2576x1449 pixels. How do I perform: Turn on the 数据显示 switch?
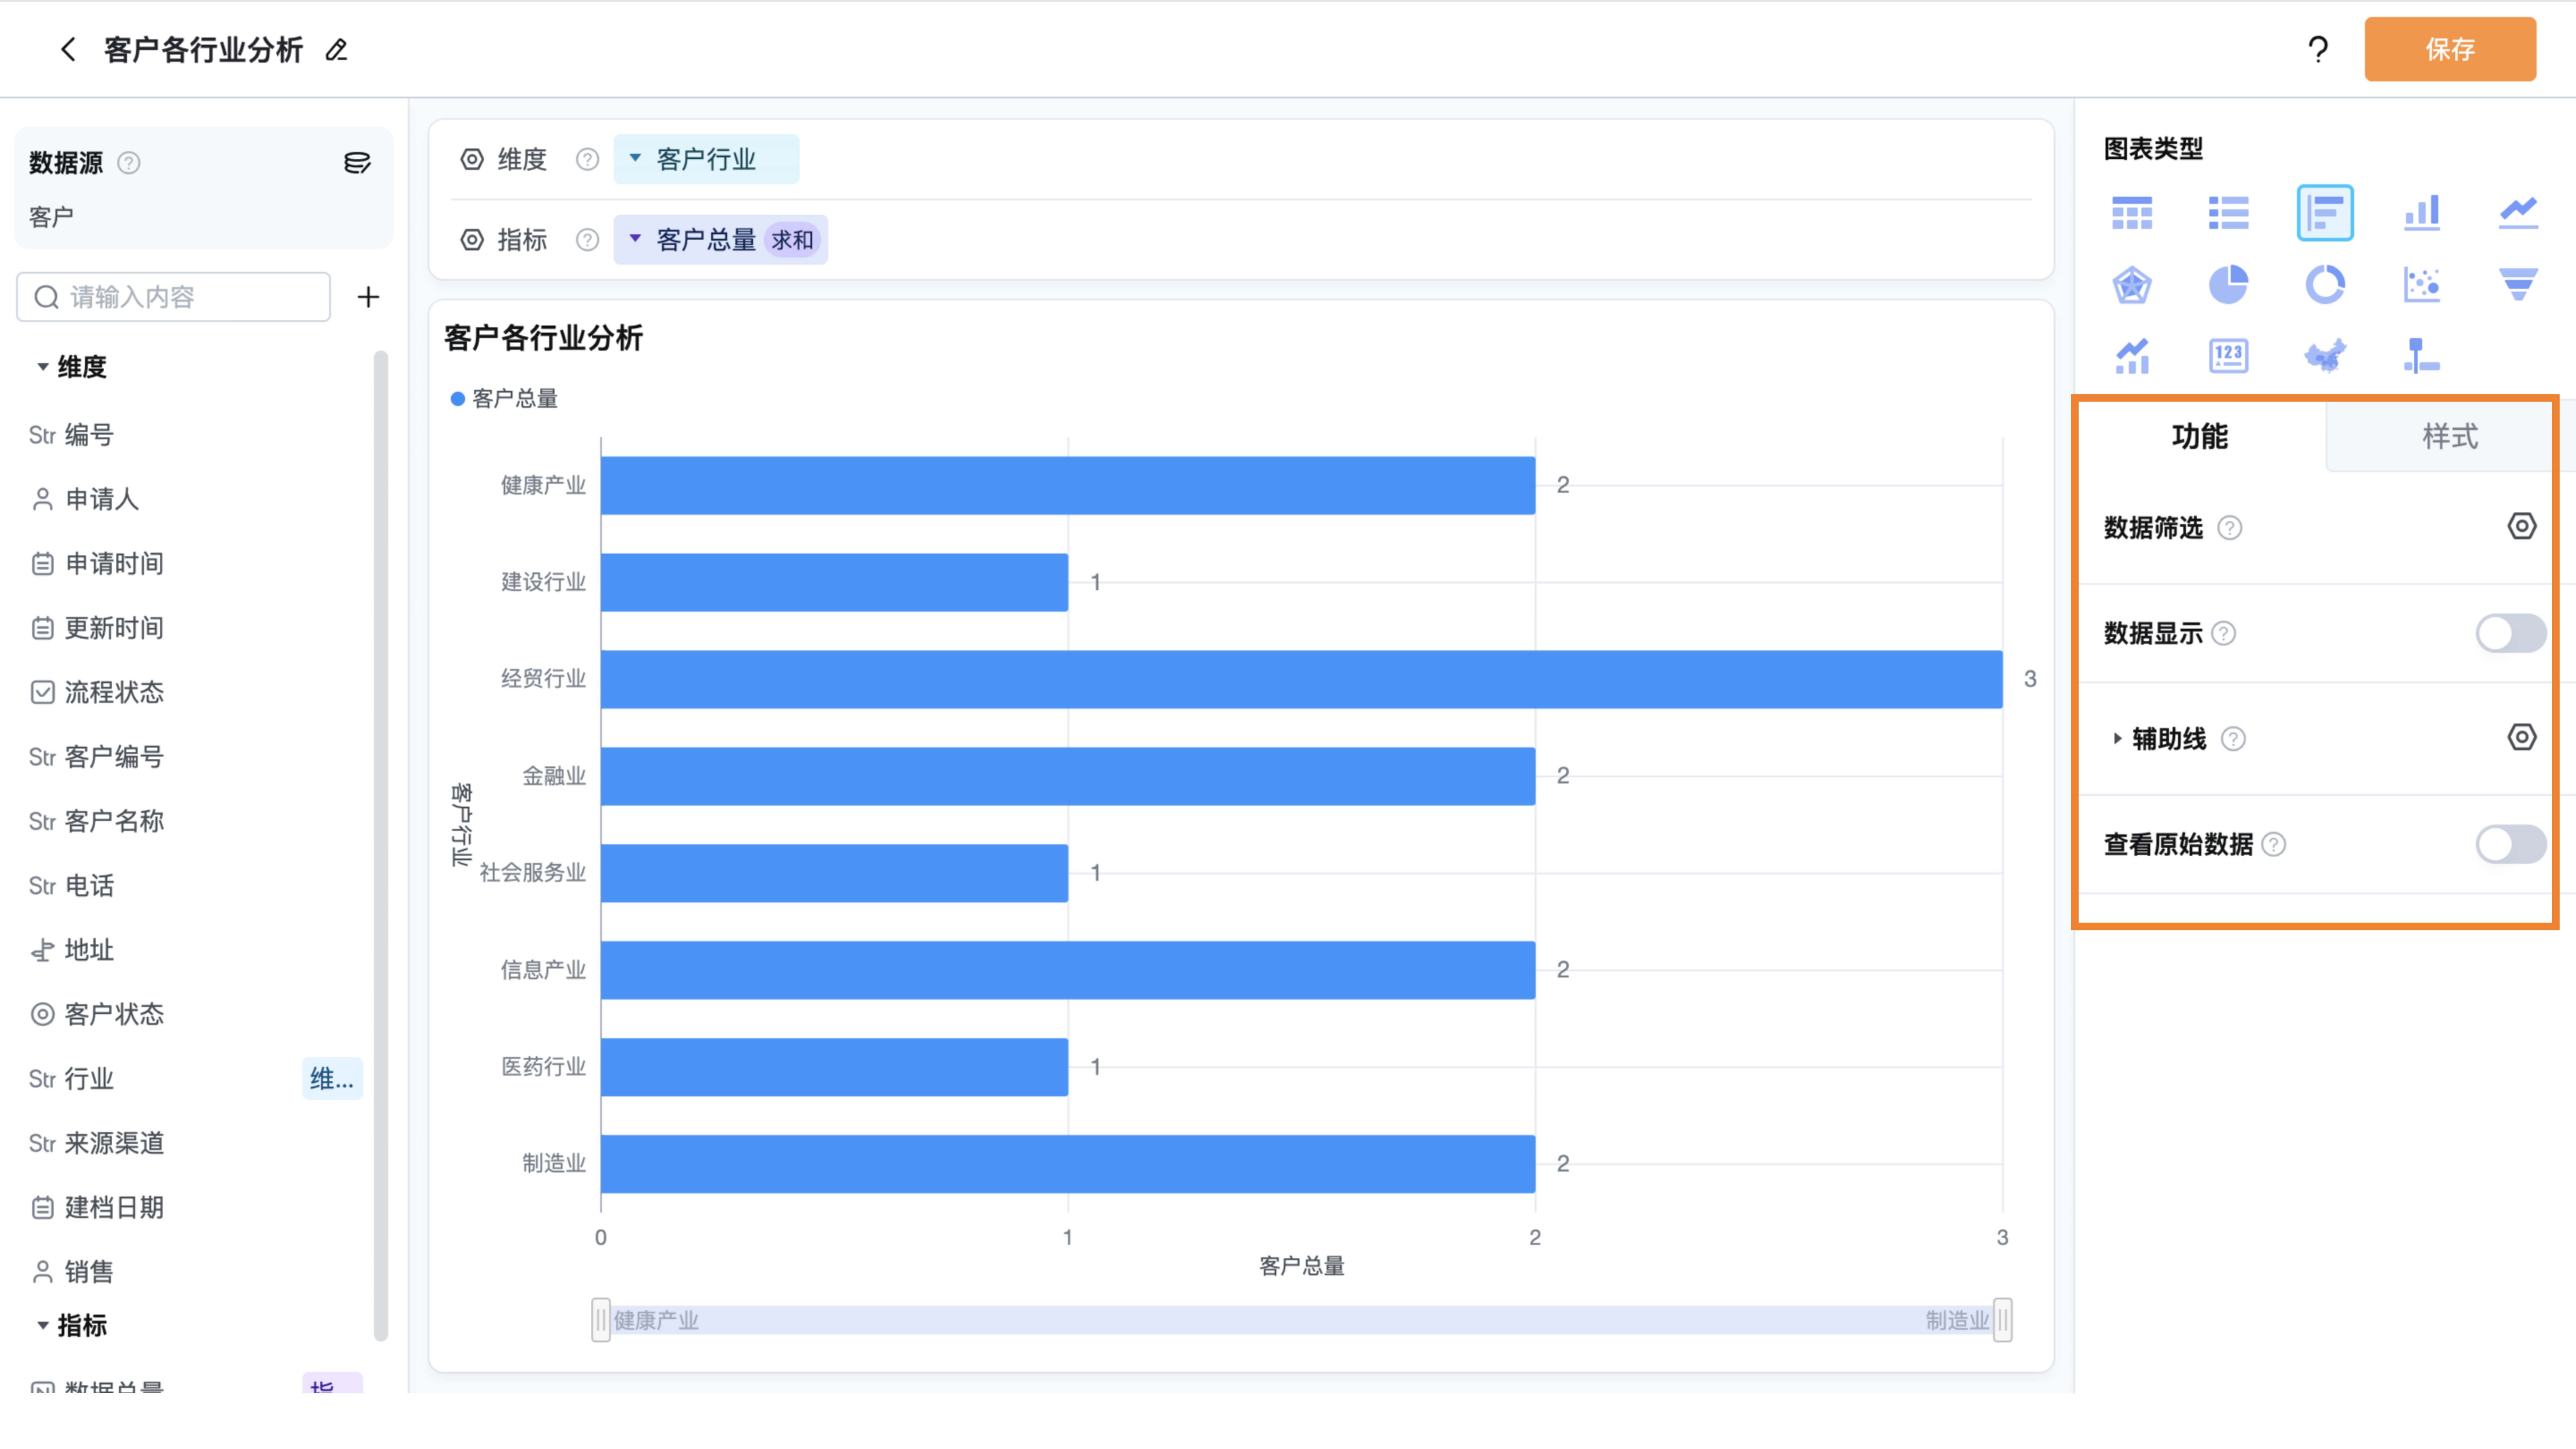[2511, 633]
